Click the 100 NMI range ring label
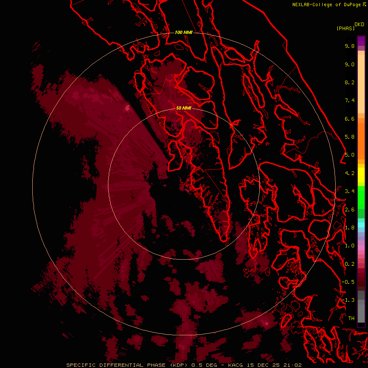This screenshot has width=368, height=368. (184, 32)
